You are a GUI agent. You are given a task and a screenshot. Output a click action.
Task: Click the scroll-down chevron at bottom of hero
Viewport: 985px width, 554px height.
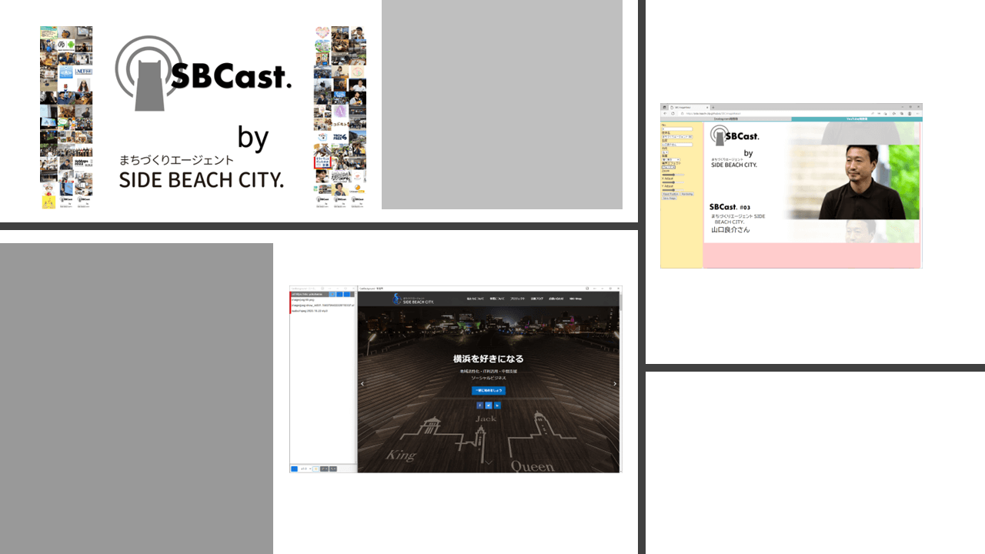pyautogui.click(x=489, y=462)
